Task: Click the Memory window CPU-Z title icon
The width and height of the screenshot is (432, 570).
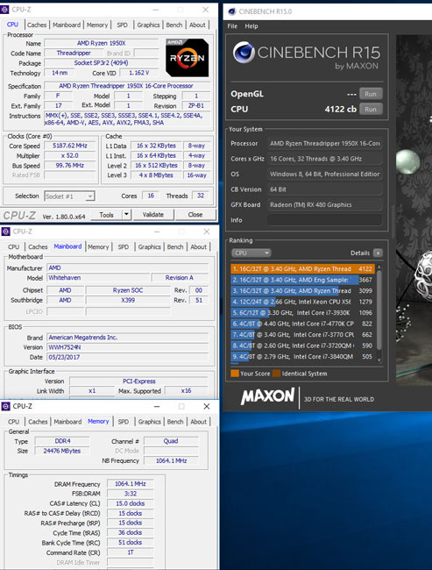Action: (6, 406)
